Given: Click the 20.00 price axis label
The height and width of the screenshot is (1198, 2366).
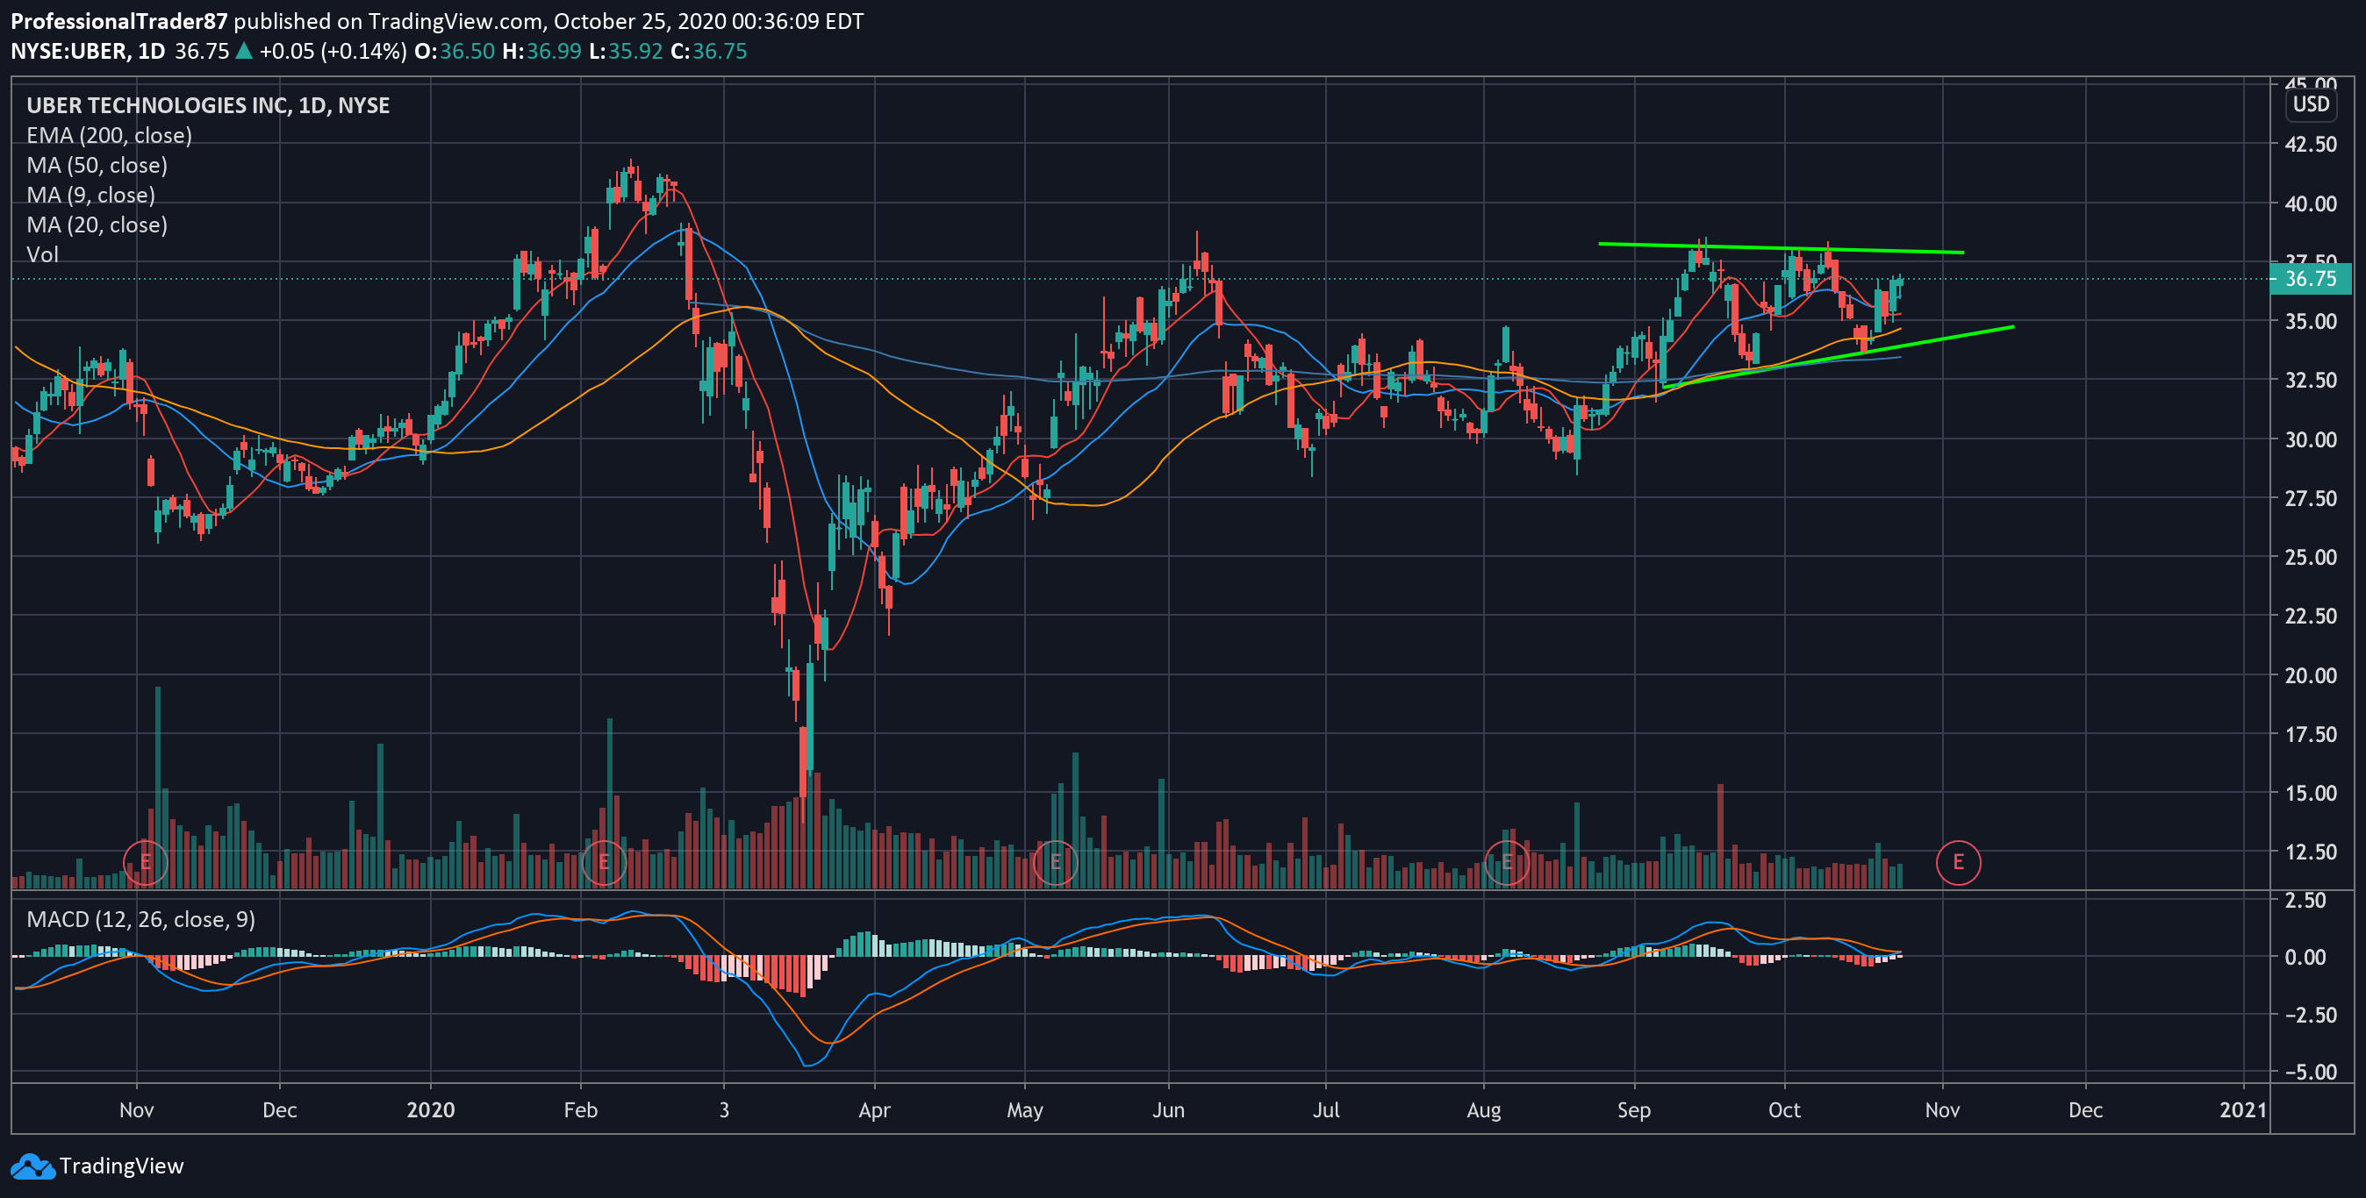Looking at the screenshot, I should (x=2310, y=674).
